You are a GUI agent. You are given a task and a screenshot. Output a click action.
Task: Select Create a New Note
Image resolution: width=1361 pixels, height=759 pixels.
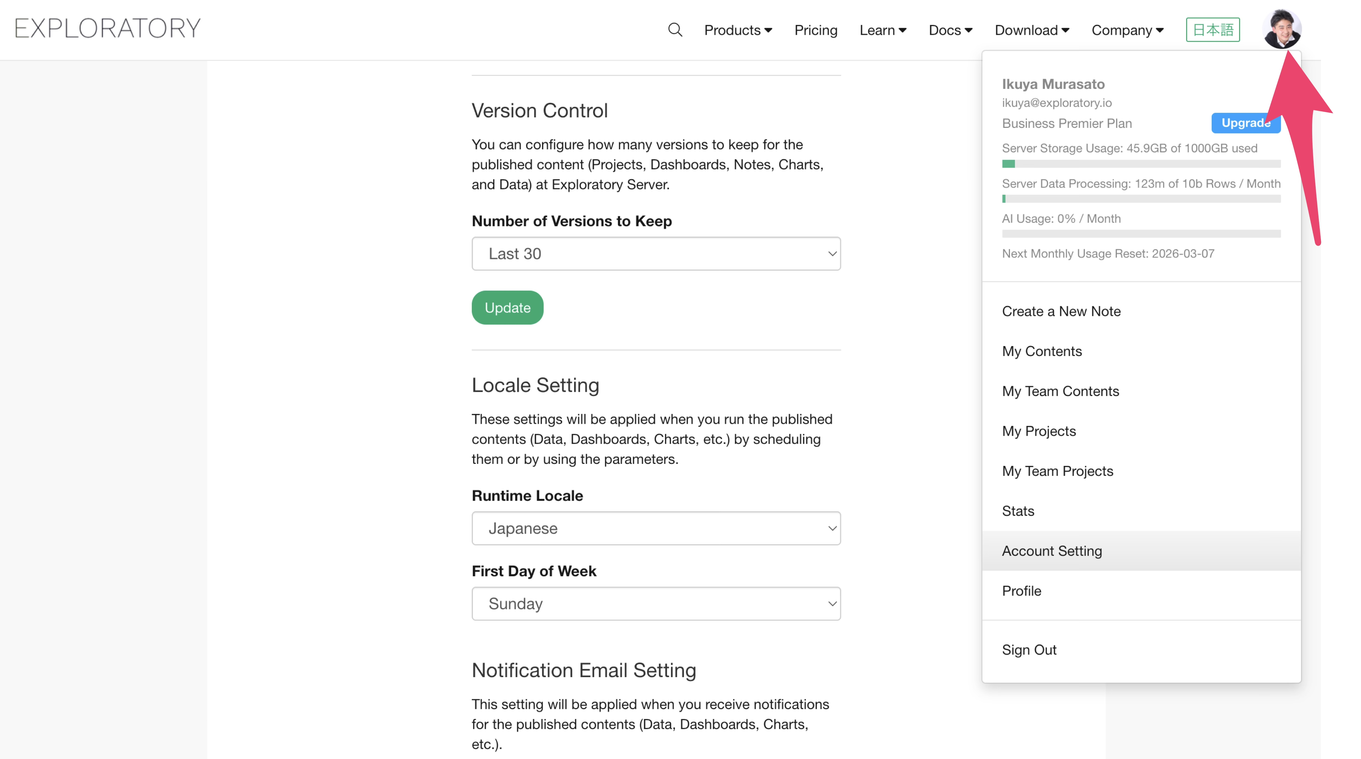(x=1061, y=311)
